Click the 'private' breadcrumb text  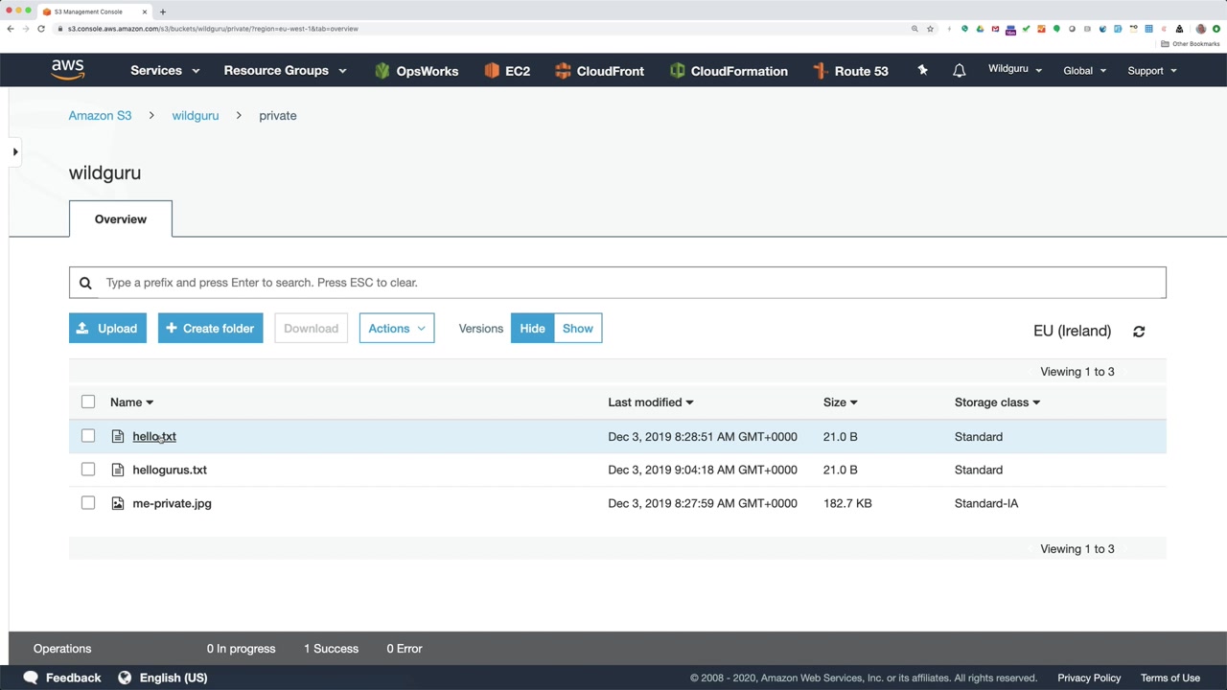click(x=278, y=116)
